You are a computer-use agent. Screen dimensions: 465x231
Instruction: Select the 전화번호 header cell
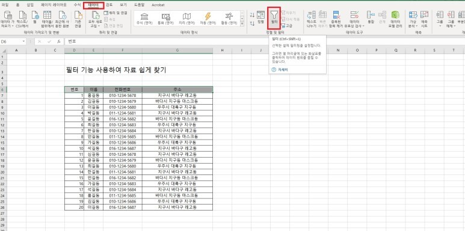tap(123, 89)
